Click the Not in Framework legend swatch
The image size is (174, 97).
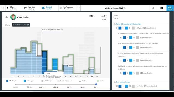[x=58, y=81]
